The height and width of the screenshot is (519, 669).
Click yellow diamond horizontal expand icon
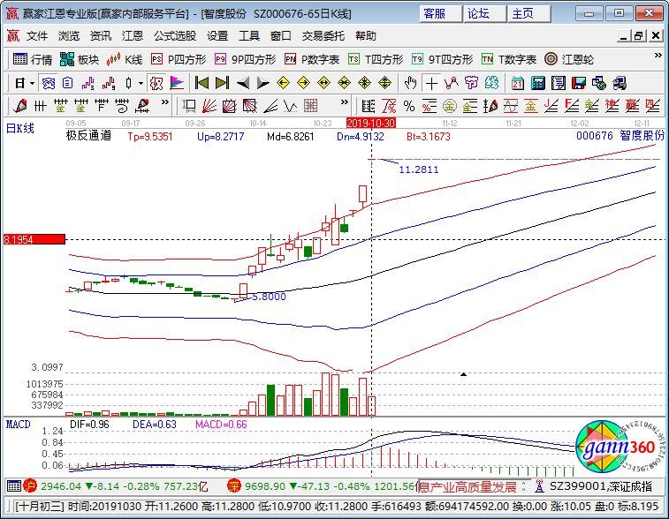pyautogui.click(x=323, y=83)
